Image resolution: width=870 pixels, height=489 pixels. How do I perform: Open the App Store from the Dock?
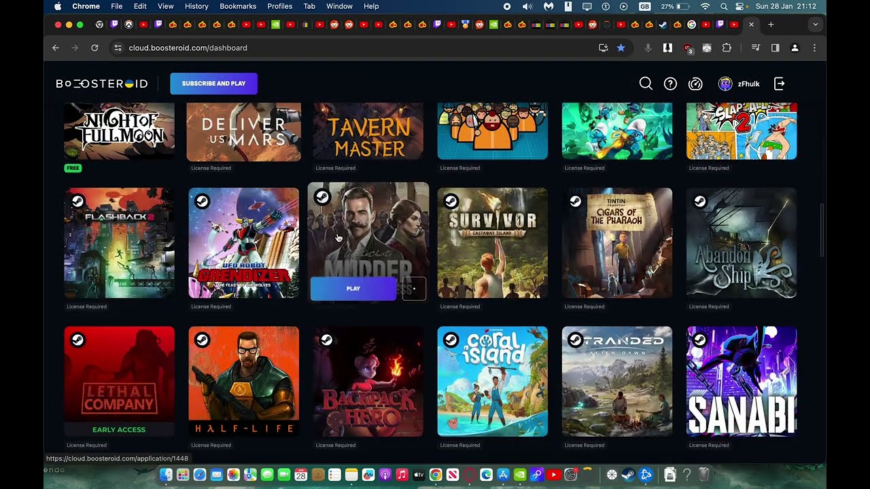coord(504,475)
